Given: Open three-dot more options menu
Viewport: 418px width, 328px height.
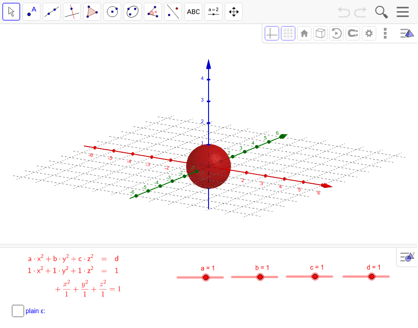Looking at the screenshot, I should [385, 33].
